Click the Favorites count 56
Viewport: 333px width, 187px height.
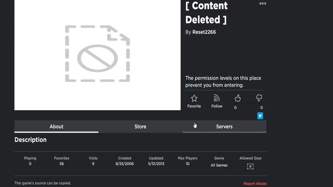click(x=61, y=164)
